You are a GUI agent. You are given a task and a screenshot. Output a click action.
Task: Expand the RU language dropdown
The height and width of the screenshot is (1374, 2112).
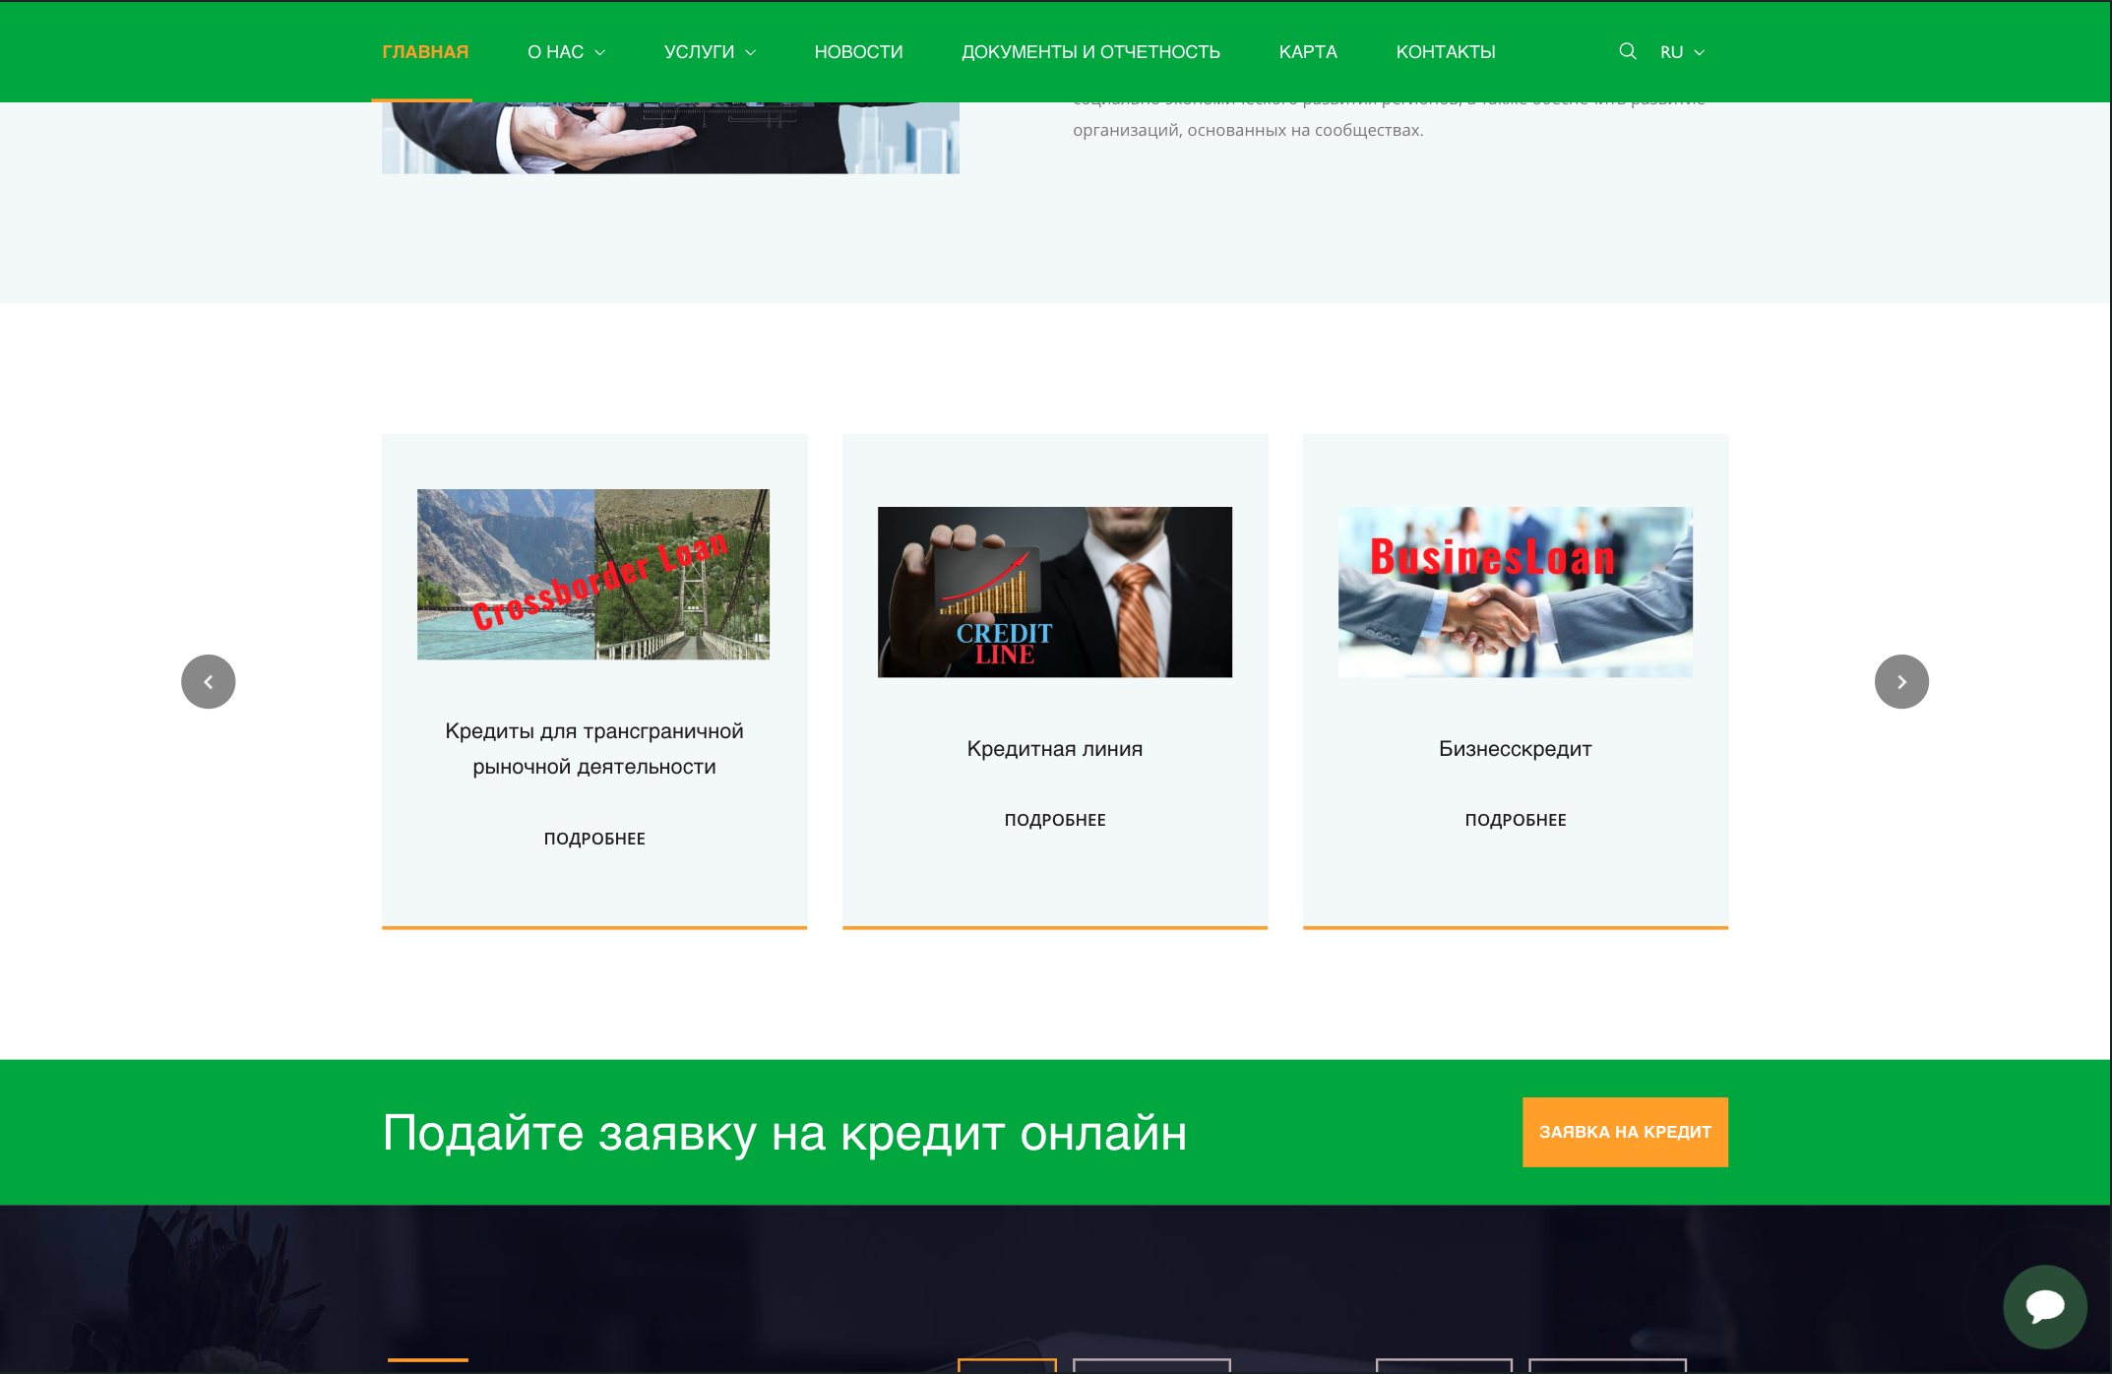[x=1682, y=52]
